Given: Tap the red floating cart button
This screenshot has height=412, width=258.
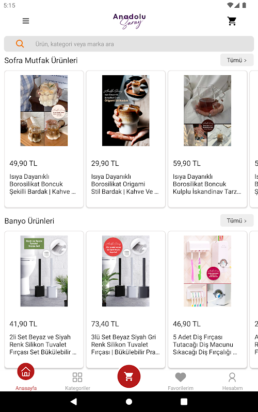Looking at the screenshot, I should [129, 376].
